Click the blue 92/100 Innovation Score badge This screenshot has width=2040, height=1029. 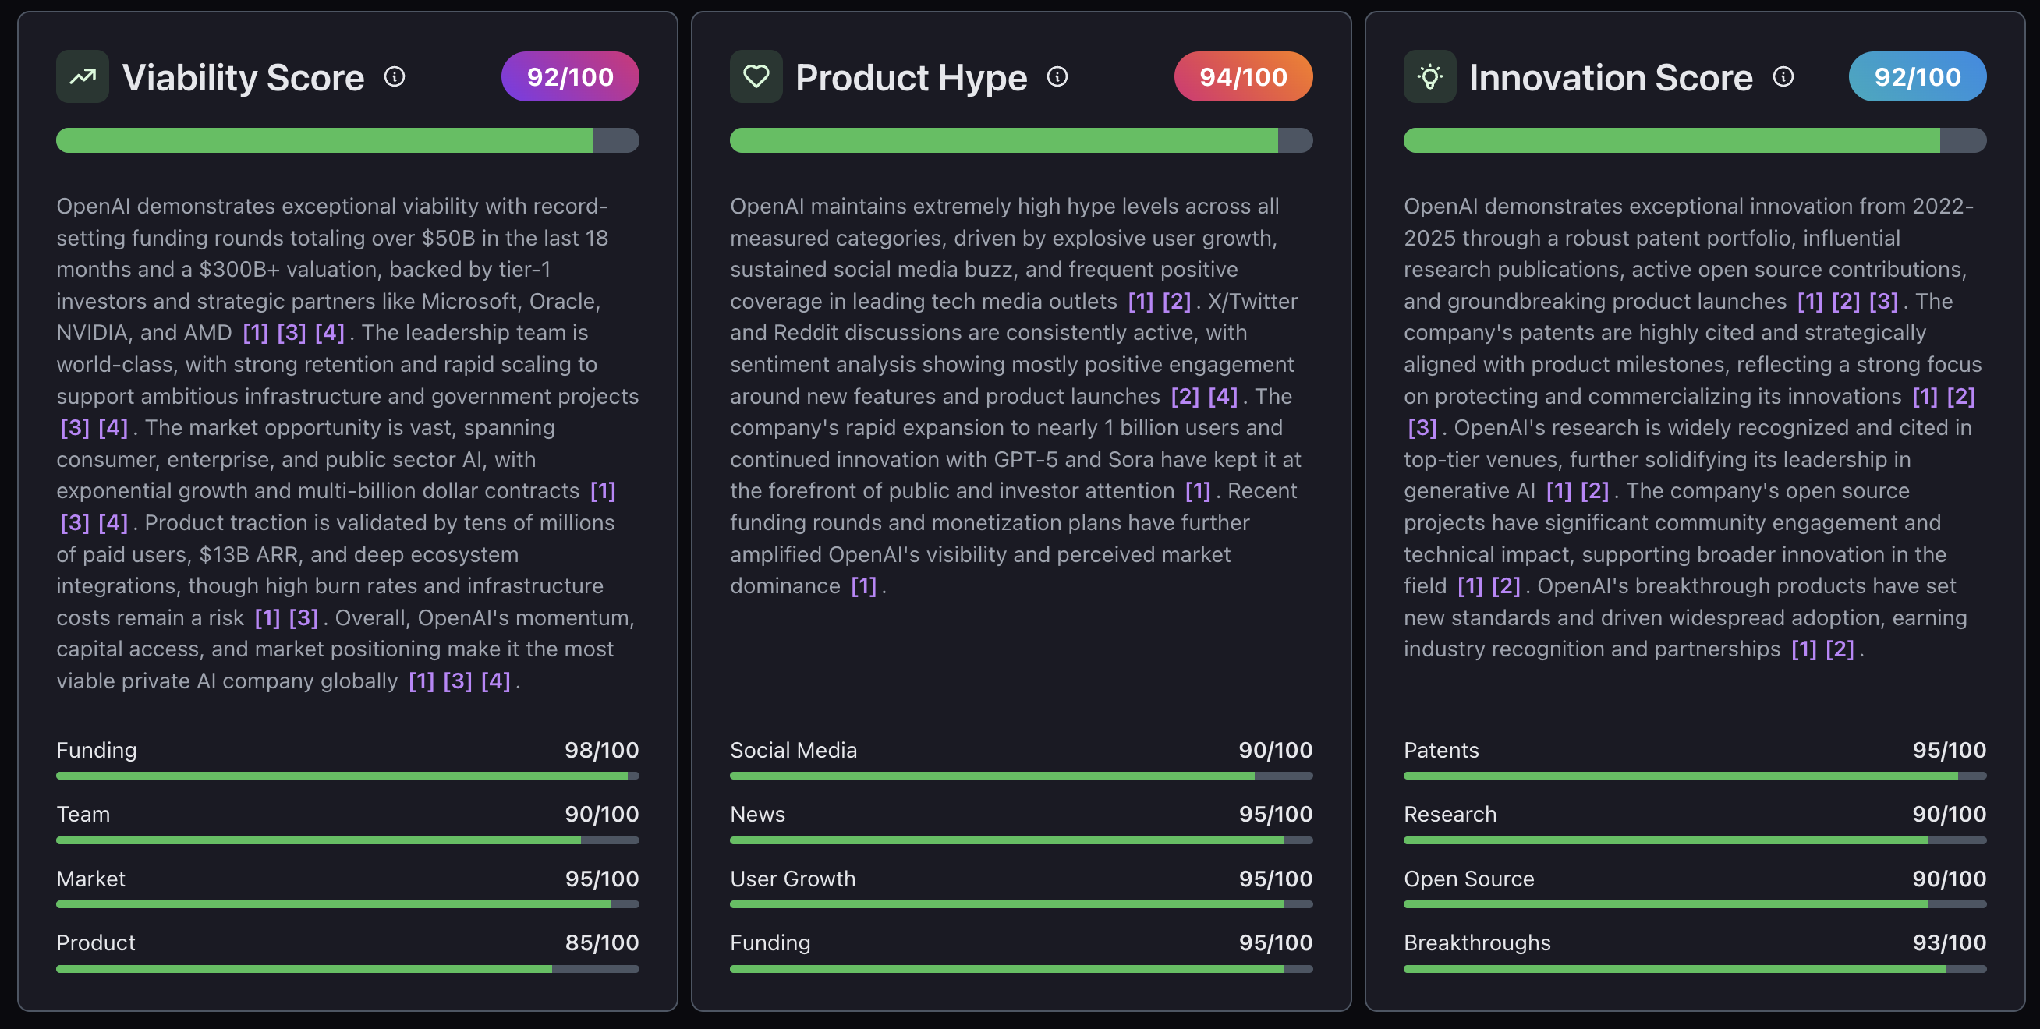(1917, 76)
